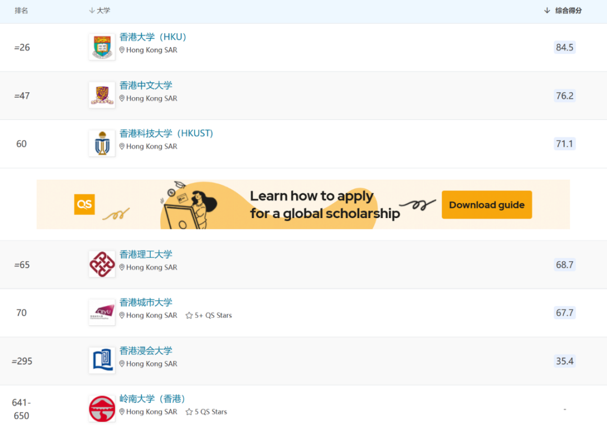Image resolution: width=607 pixels, height=427 pixels.
Task: Open the 香港大学（HKU）link
Action: click(153, 37)
